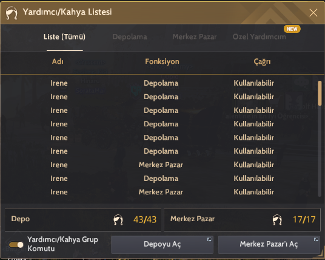
Task: Select the Özel Yardımcım tab
Action: (260, 37)
